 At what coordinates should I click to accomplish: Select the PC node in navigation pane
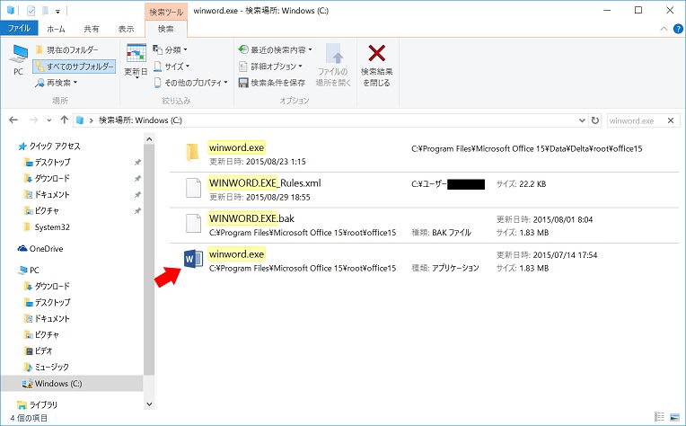pyautogui.click(x=29, y=271)
